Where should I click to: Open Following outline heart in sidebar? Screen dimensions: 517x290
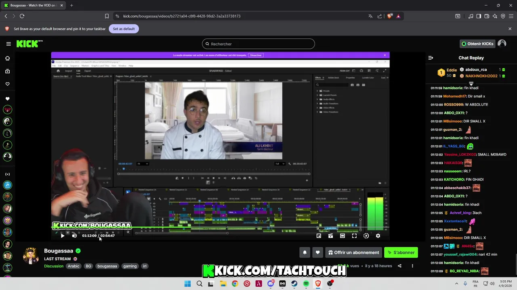7,84
